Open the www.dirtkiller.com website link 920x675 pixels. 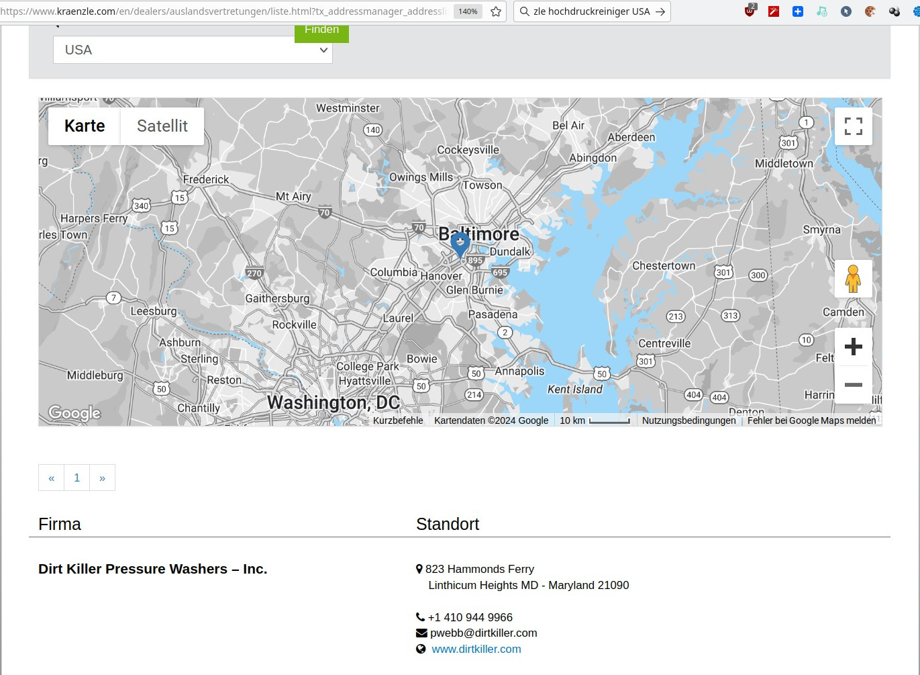(x=476, y=649)
